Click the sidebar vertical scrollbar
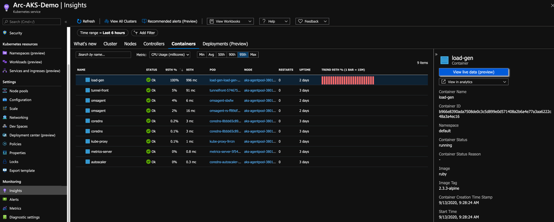The height and width of the screenshot is (222, 554). 68,142
